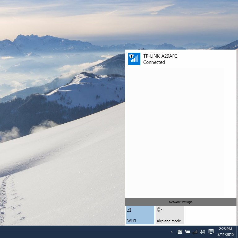Select the TP-LINK_A29AFC network name
Image resolution: width=238 pixels, height=238 pixels.
pos(160,56)
